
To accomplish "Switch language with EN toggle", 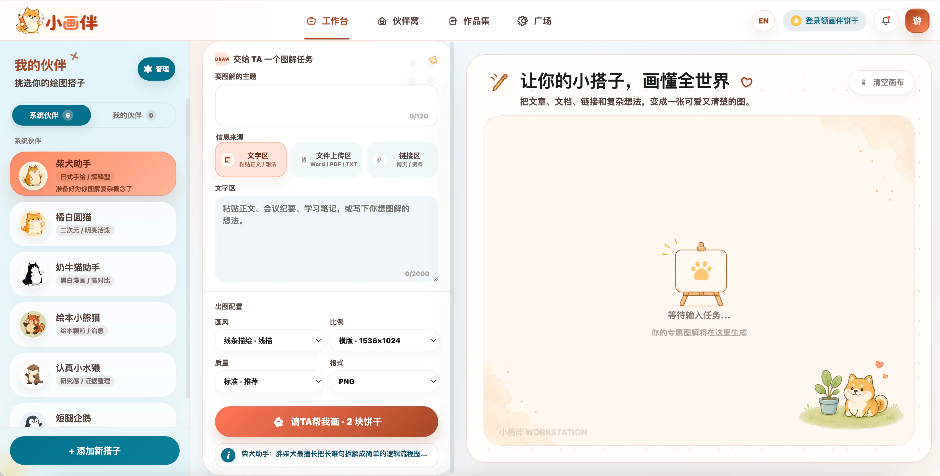I will [x=763, y=21].
